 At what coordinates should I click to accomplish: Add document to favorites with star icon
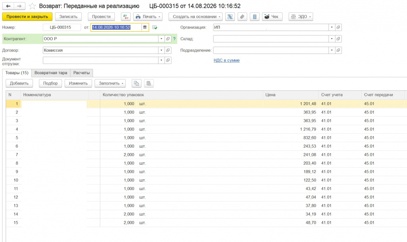[x=32, y=6]
